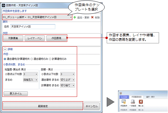
Task: Click the 範囲指定 button
Action: (x=43, y=106)
